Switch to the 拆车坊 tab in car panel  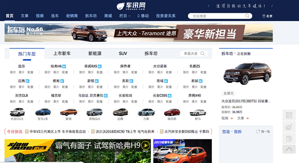[151, 53]
